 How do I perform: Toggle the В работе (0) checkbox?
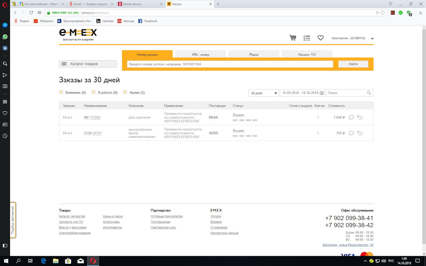94,92
